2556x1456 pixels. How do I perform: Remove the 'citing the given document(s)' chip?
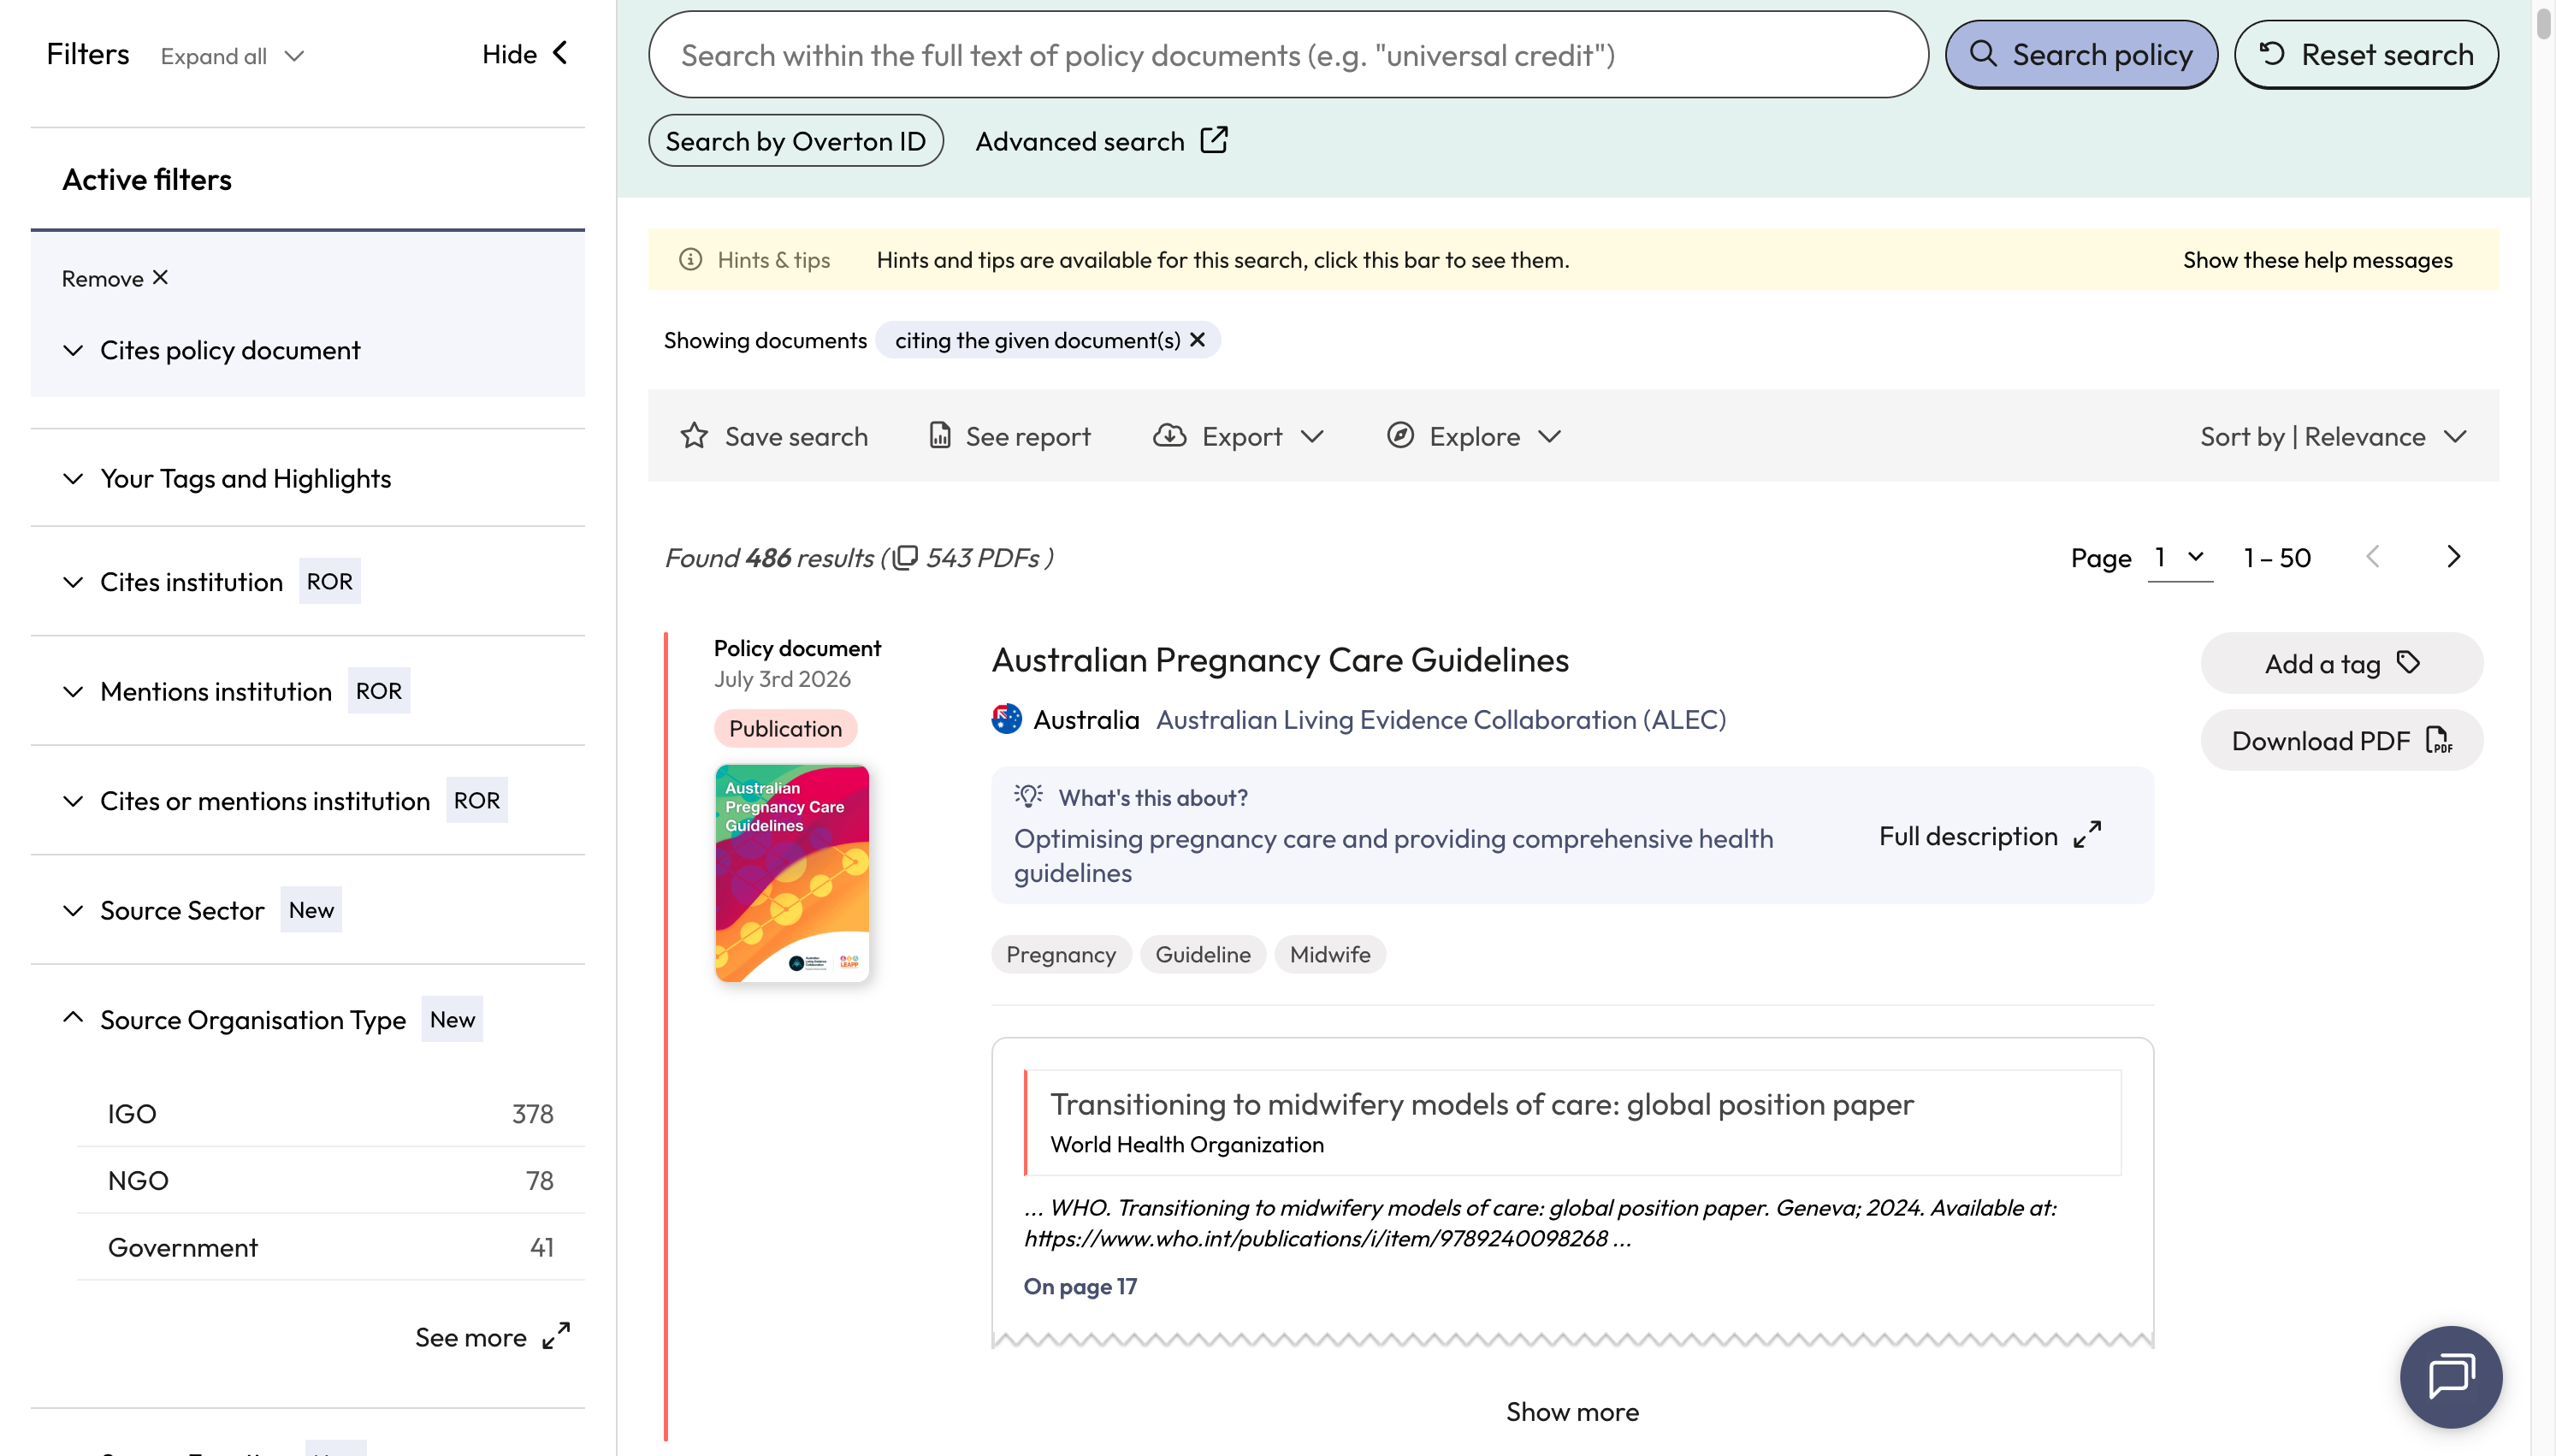click(1198, 340)
